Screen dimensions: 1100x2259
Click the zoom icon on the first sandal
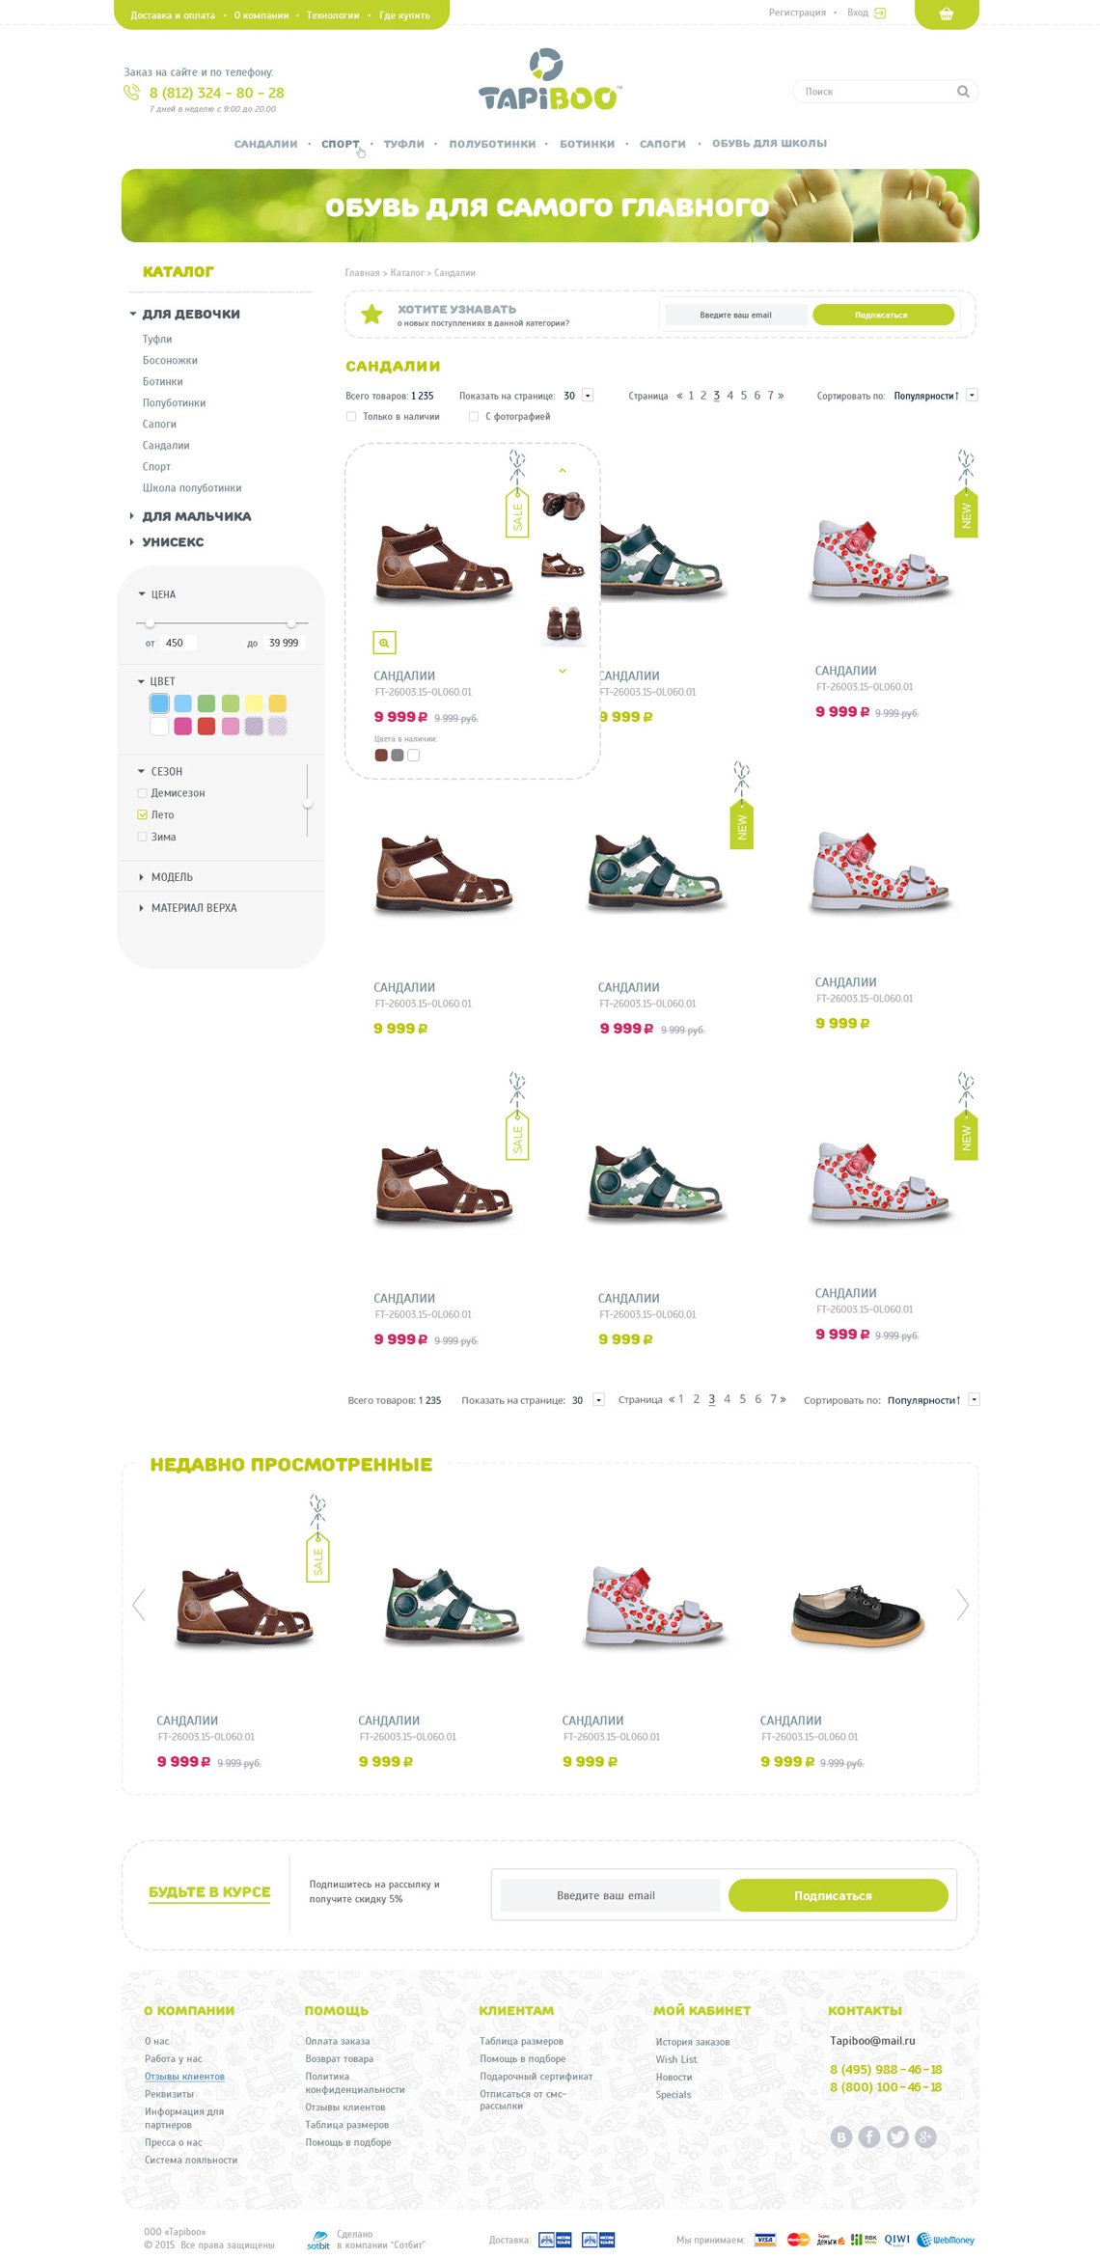click(384, 643)
